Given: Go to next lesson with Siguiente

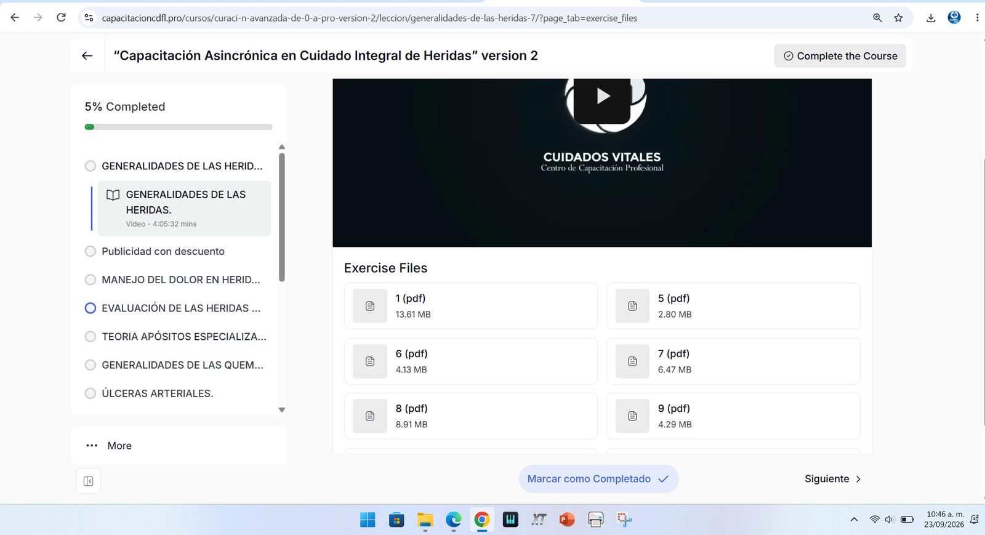Looking at the screenshot, I should tap(833, 479).
